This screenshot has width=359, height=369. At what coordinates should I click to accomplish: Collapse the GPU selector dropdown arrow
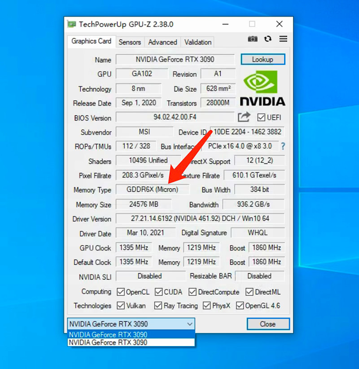(x=190, y=324)
